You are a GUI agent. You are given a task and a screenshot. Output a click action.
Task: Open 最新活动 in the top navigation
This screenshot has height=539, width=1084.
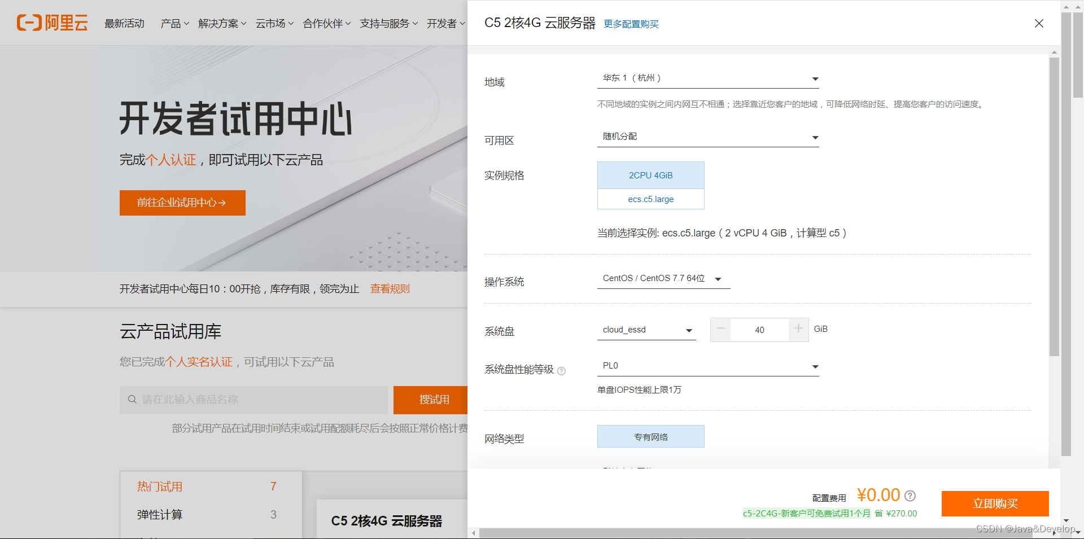point(124,23)
